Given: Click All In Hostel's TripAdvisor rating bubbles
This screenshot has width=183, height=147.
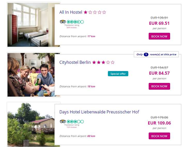Looking at the screenshot, I should tap(75, 22).
